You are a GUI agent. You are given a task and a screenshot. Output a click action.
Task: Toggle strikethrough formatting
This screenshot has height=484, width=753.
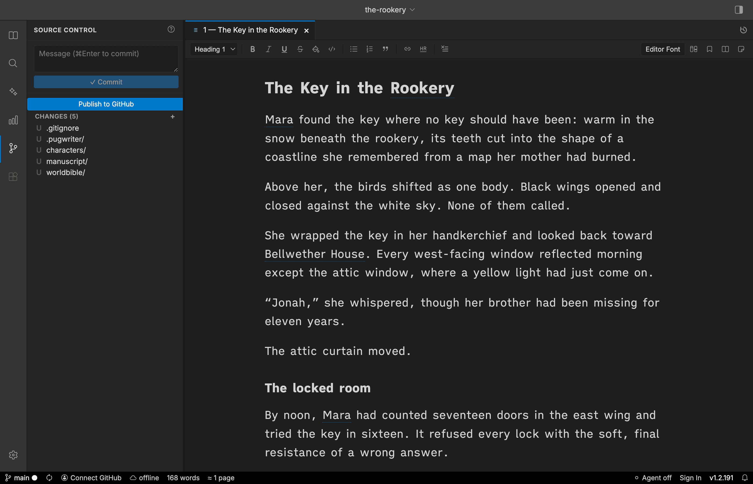(300, 49)
